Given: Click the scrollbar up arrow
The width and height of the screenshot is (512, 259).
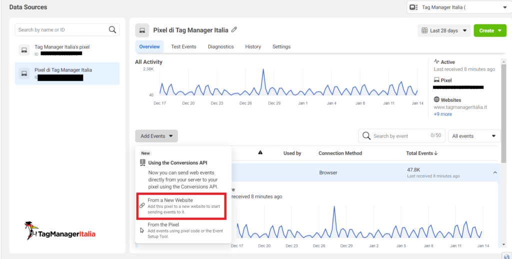Looking at the screenshot, I should [x=504, y=61].
